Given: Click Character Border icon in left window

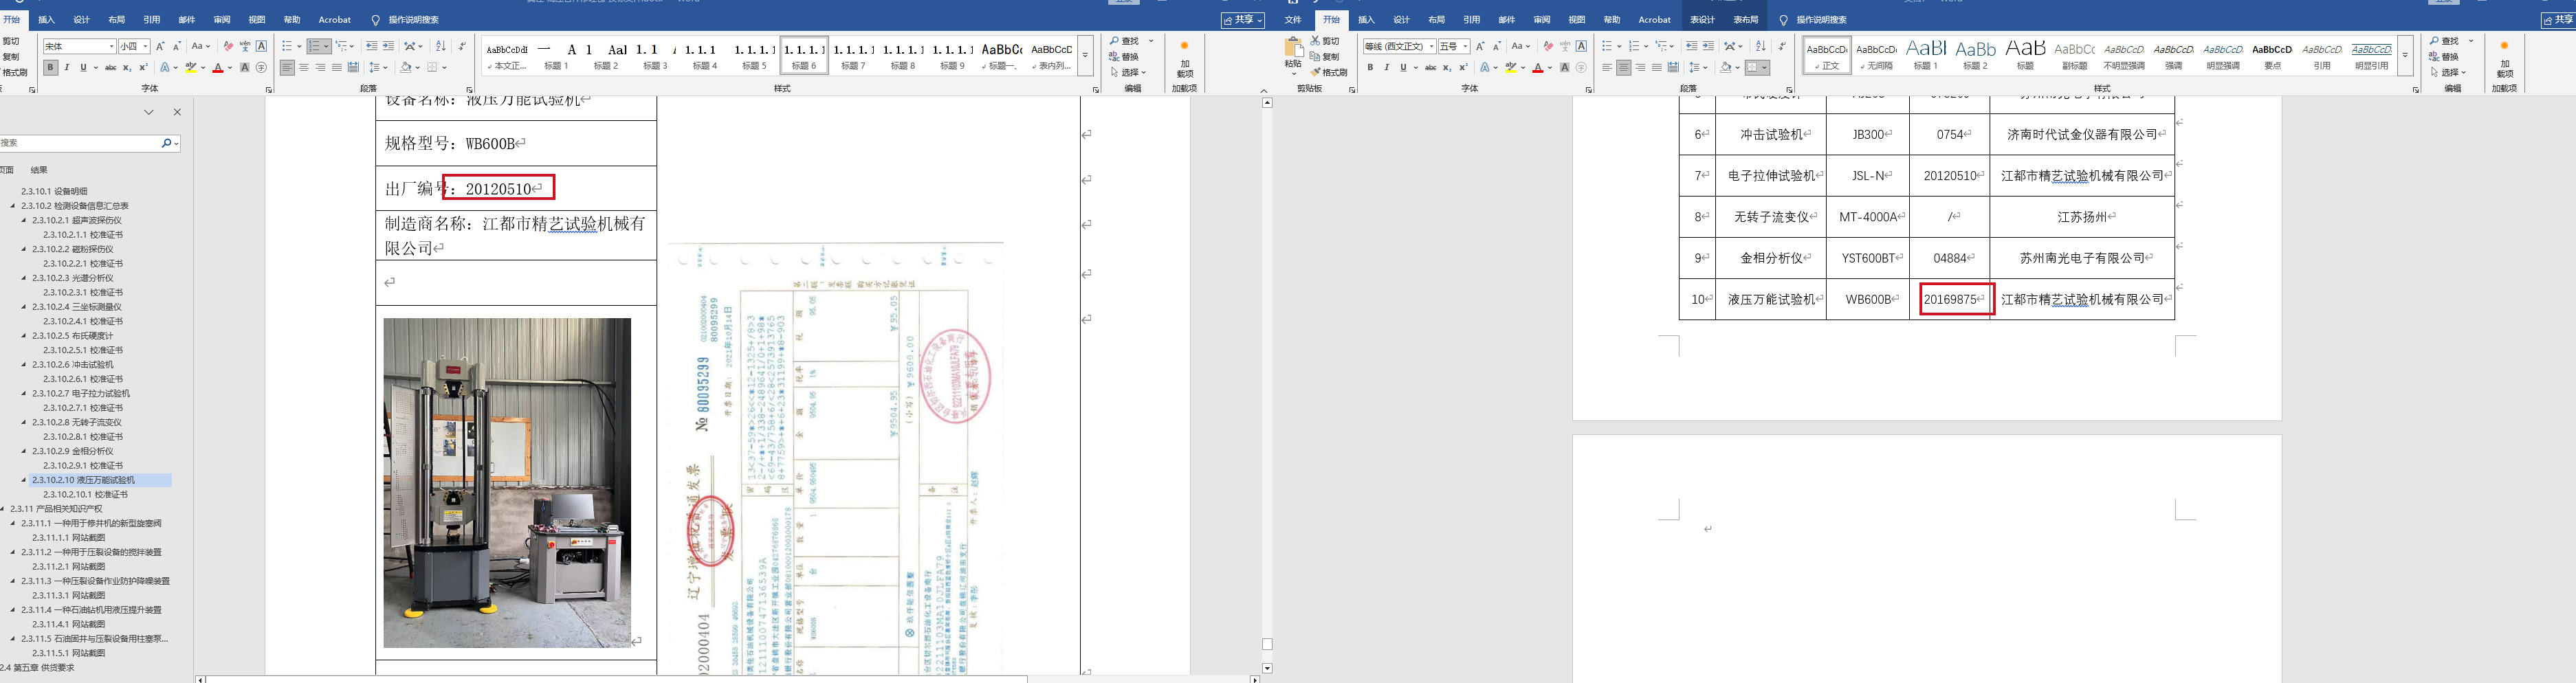Looking at the screenshot, I should (x=262, y=46).
